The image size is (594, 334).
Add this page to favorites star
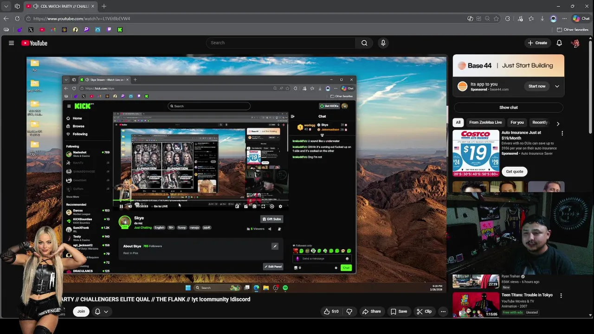point(496,19)
